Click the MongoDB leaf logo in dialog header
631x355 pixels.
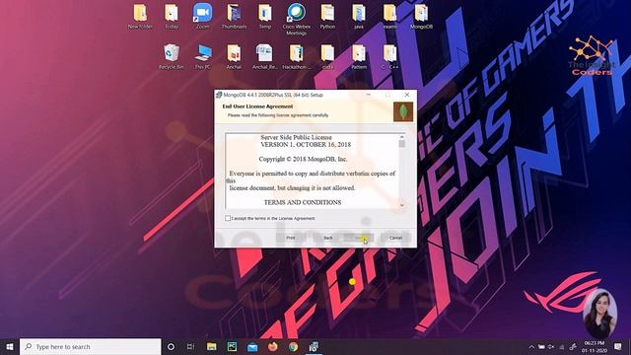coord(403,111)
